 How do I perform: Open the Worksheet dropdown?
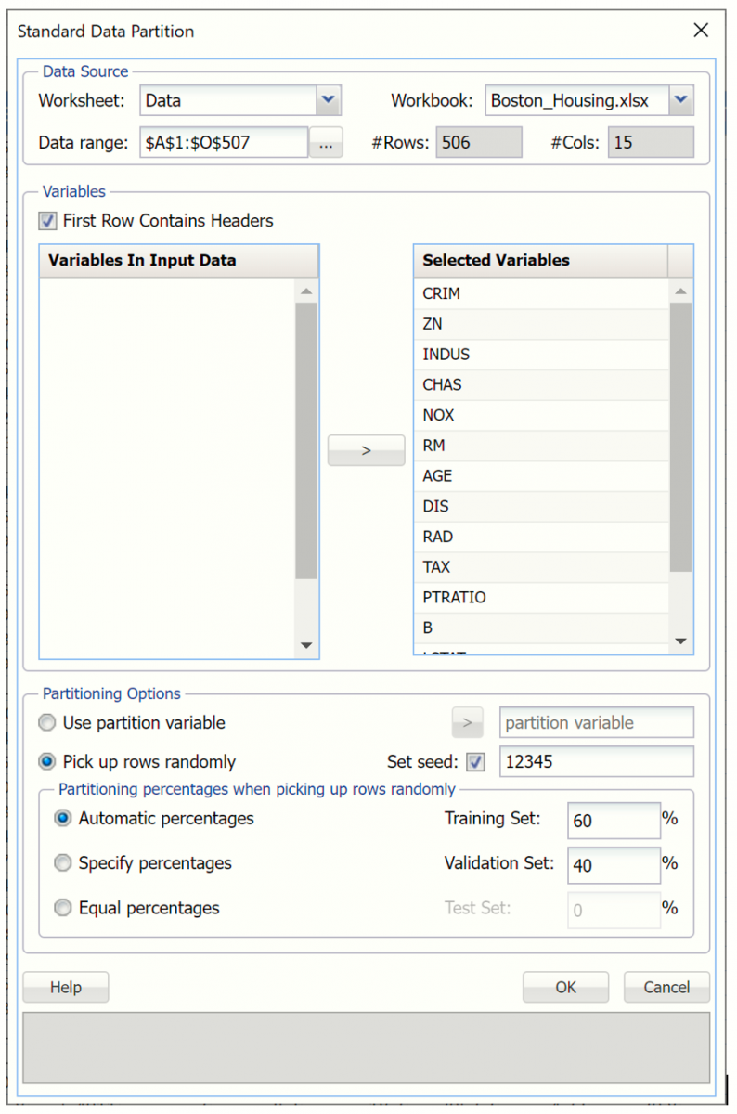329,100
